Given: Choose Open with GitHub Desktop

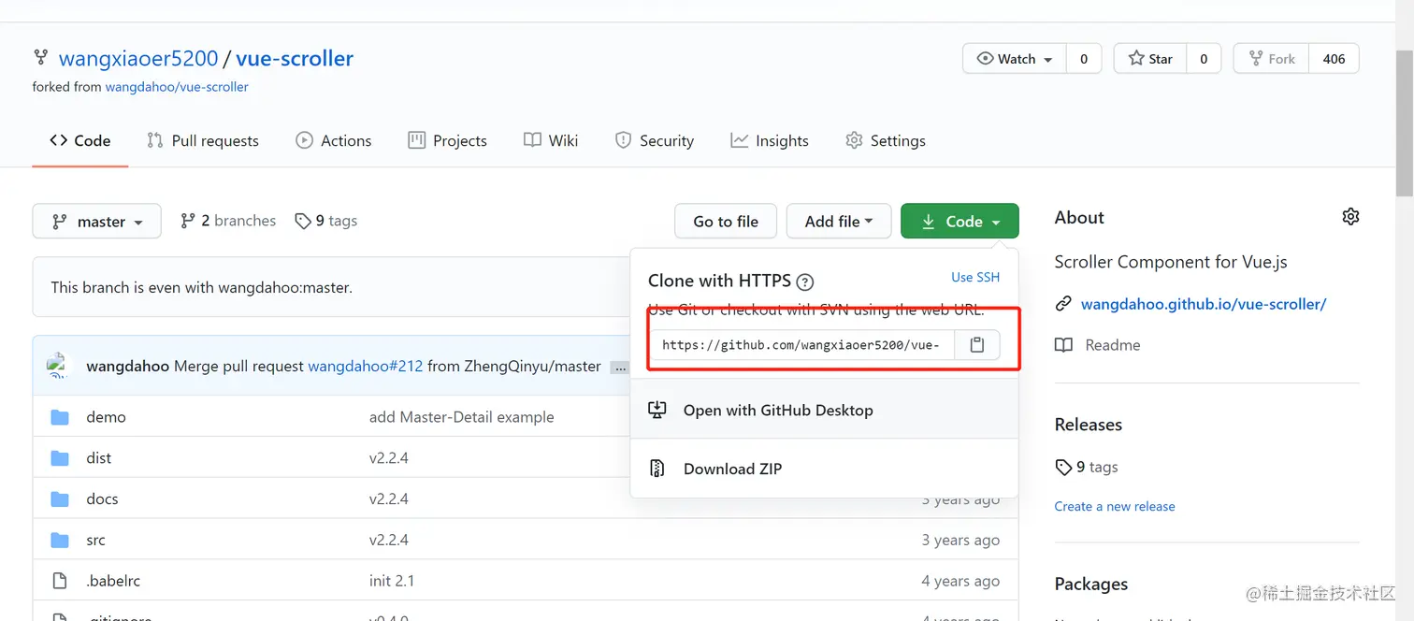Looking at the screenshot, I should (824, 411).
